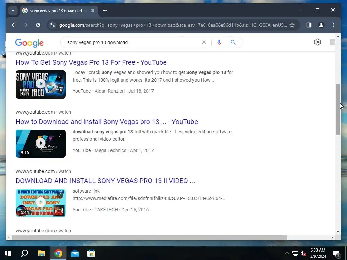Open site information icon in address bar
The width and height of the screenshot is (347, 260).
coord(53,25)
